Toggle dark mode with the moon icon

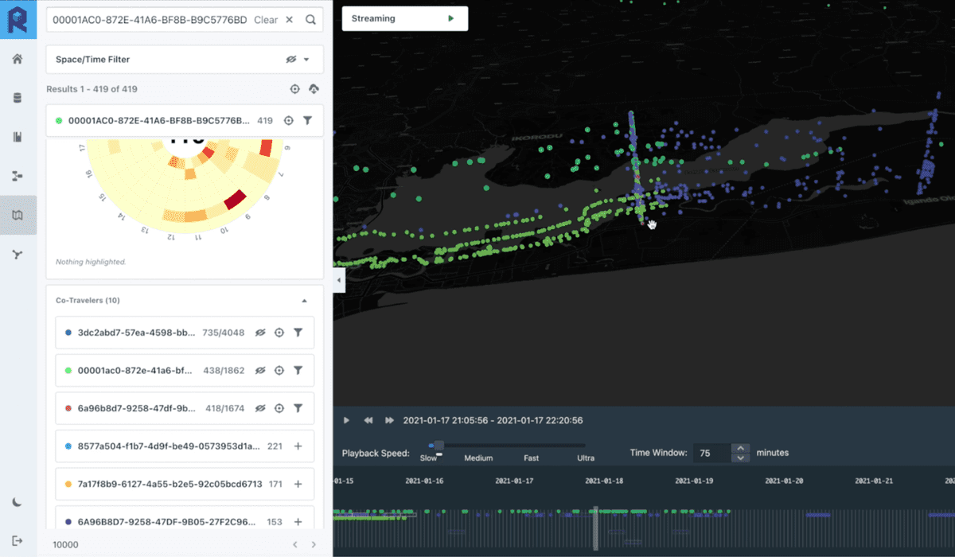pyautogui.click(x=18, y=502)
